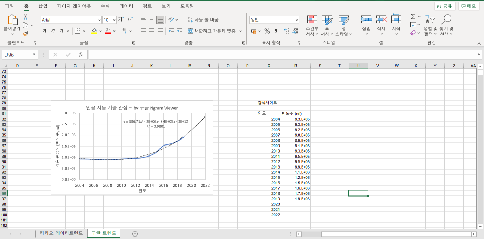This screenshot has height=239, width=484.
Task: Click the 서식 format cells icon
Action: tap(396, 19)
